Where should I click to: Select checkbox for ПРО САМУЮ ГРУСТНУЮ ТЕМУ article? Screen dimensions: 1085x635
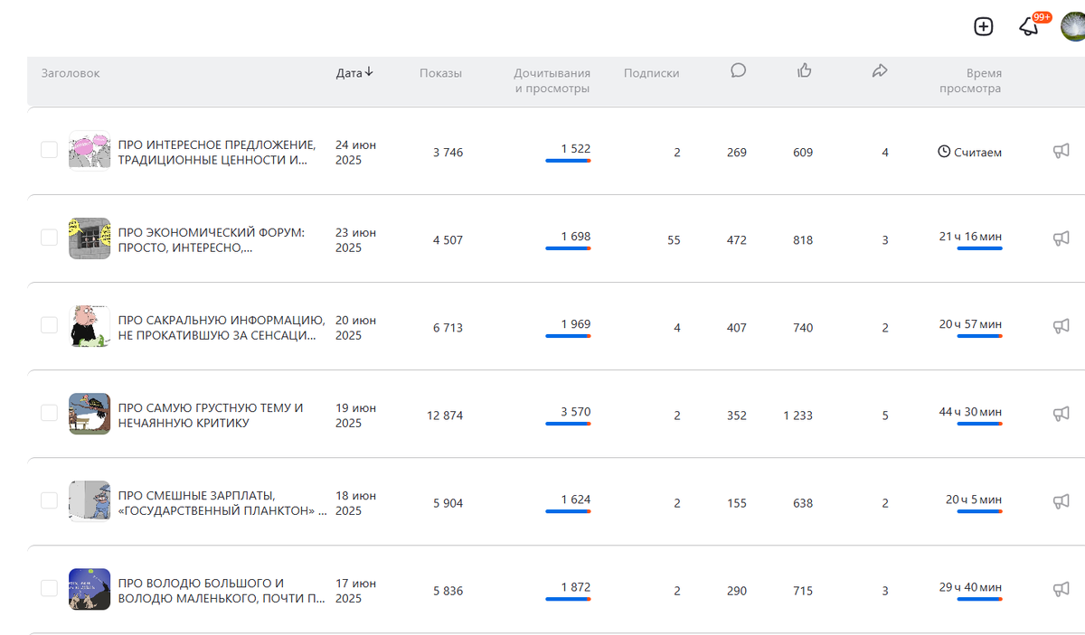point(49,413)
